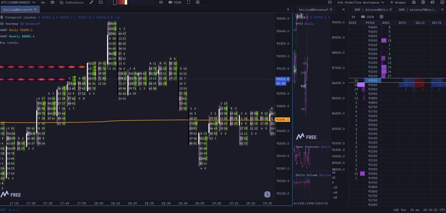Open global settings gear in top bar
Screen dimensions: 446x213
pyautogui.click(x=422, y=3)
